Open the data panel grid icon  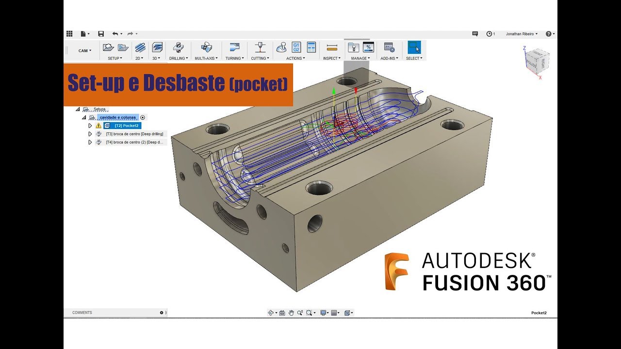tap(69, 34)
